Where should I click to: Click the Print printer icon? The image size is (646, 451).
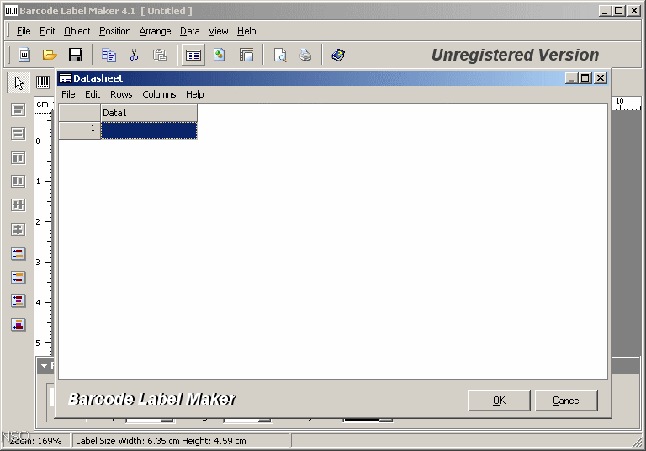tap(305, 55)
